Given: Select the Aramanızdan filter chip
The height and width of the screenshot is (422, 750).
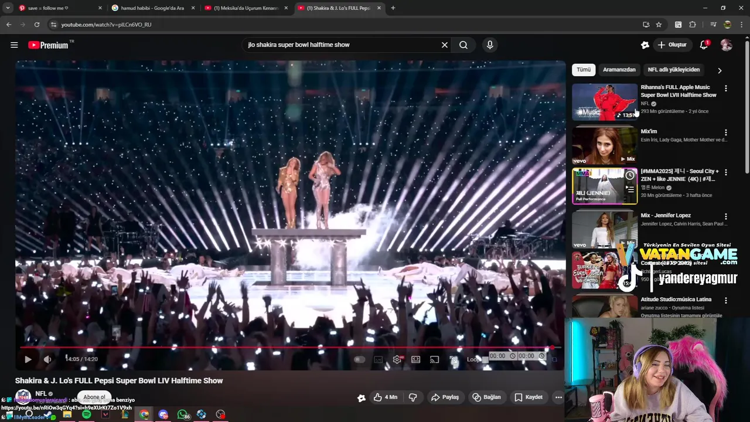Looking at the screenshot, I should tap(619, 70).
